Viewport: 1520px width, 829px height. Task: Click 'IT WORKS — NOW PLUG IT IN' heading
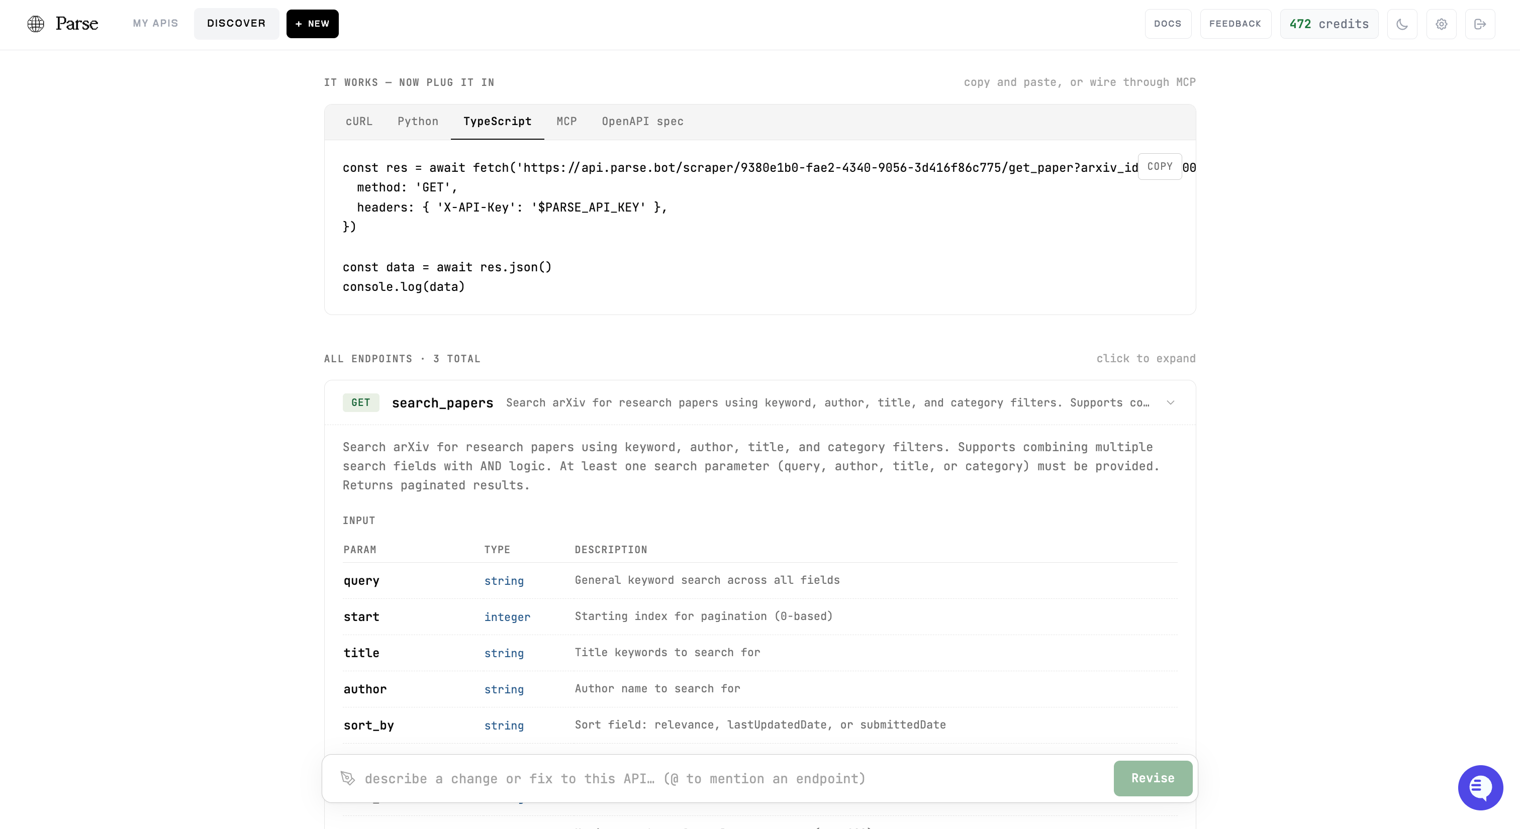click(x=409, y=82)
